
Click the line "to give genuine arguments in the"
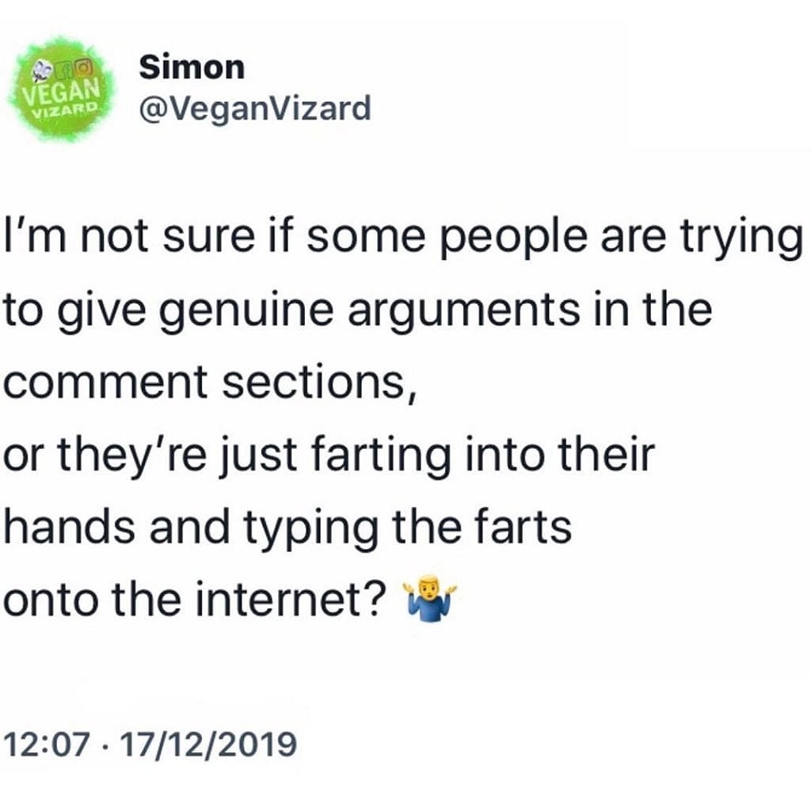pyautogui.click(x=356, y=310)
